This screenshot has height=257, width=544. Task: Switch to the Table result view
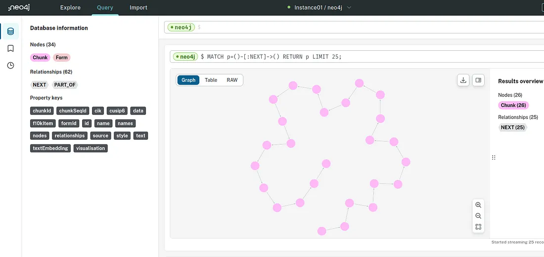pos(211,80)
